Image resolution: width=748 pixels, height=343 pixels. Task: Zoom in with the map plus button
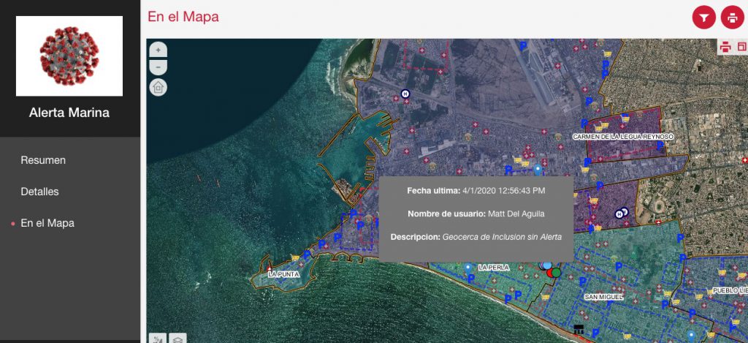159,50
